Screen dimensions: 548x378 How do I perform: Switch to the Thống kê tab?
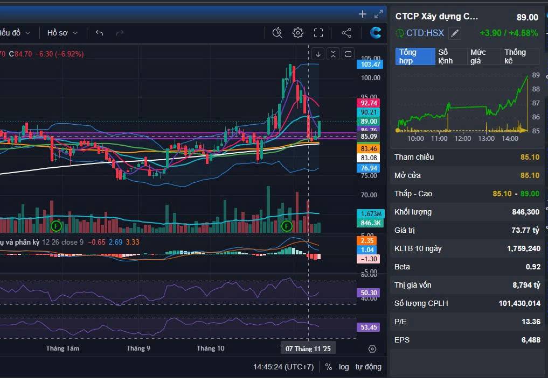(x=521, y=56)
